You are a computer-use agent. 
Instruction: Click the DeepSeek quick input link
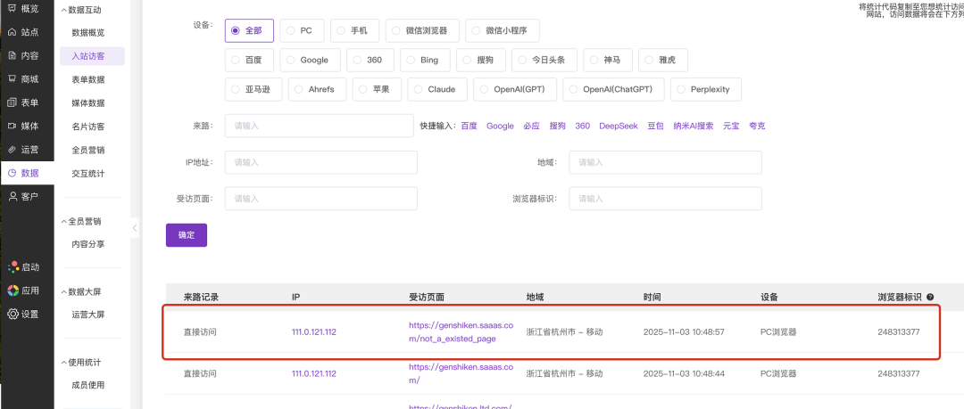[618, 126]
